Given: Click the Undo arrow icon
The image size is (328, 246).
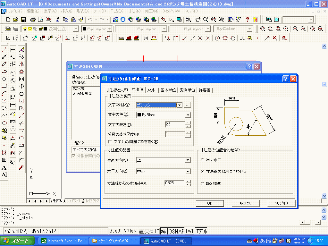Looking at the screenshot, I should click(90, 20).
